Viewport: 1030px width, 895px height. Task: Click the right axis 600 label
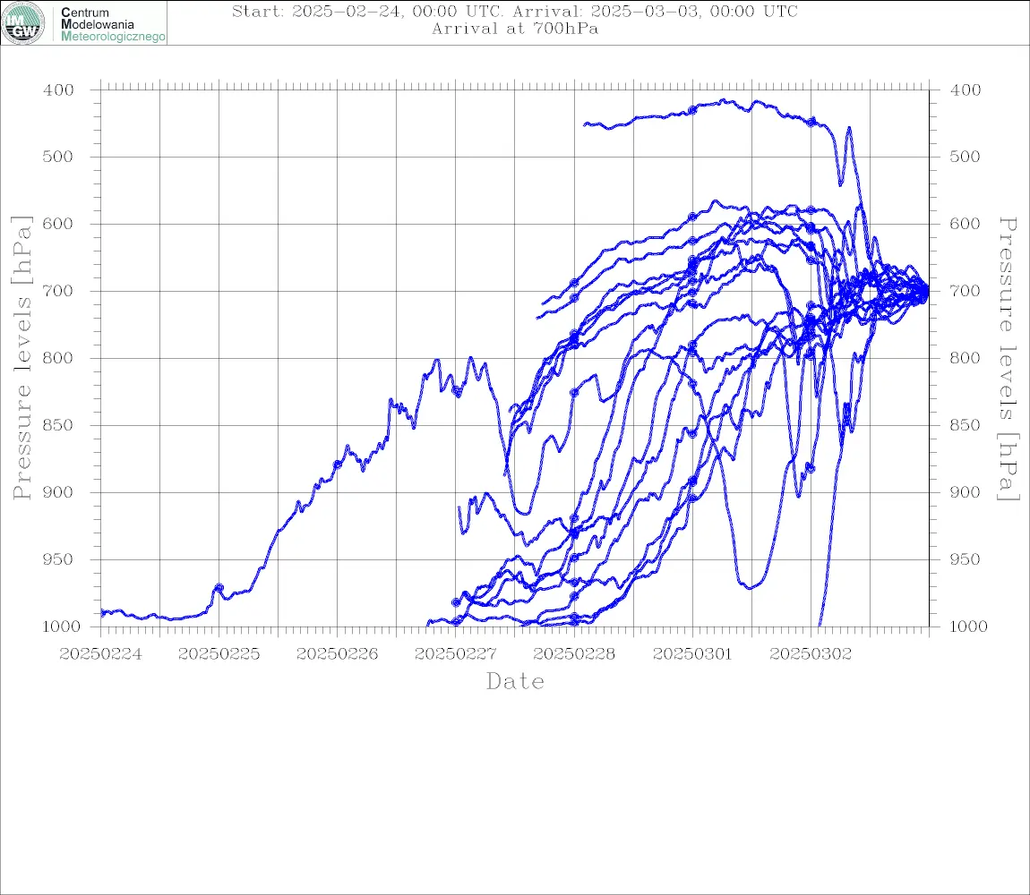pyautogui.click(x=965, y=223)
